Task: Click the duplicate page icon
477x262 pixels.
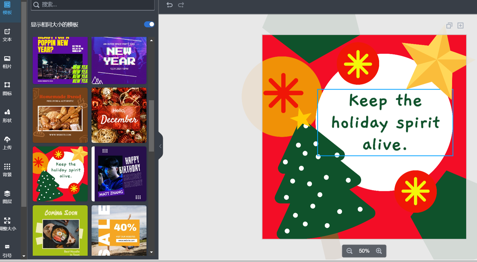Action: (x=449, y=26)
